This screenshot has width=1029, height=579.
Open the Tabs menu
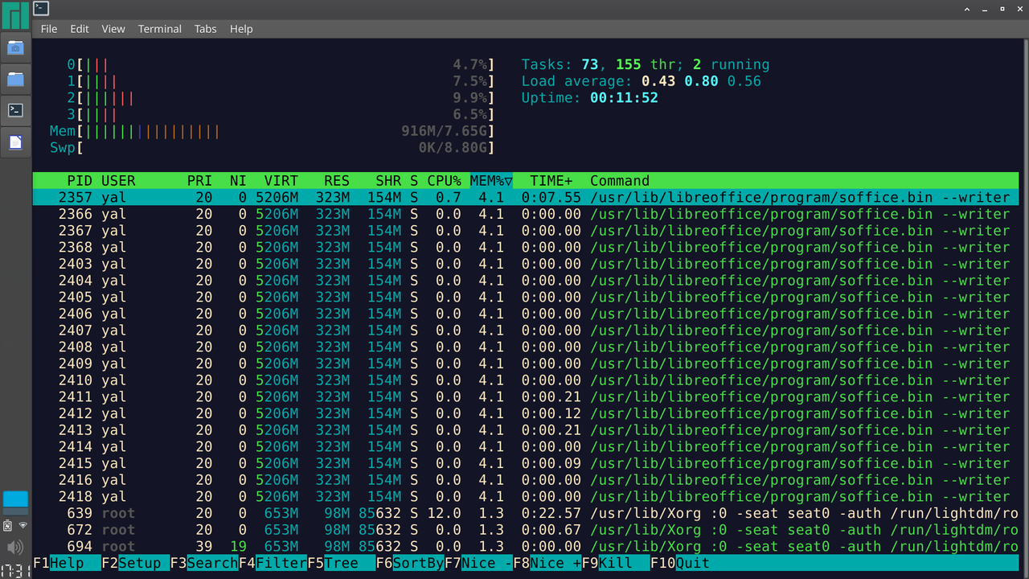click(x=205, y=28)
